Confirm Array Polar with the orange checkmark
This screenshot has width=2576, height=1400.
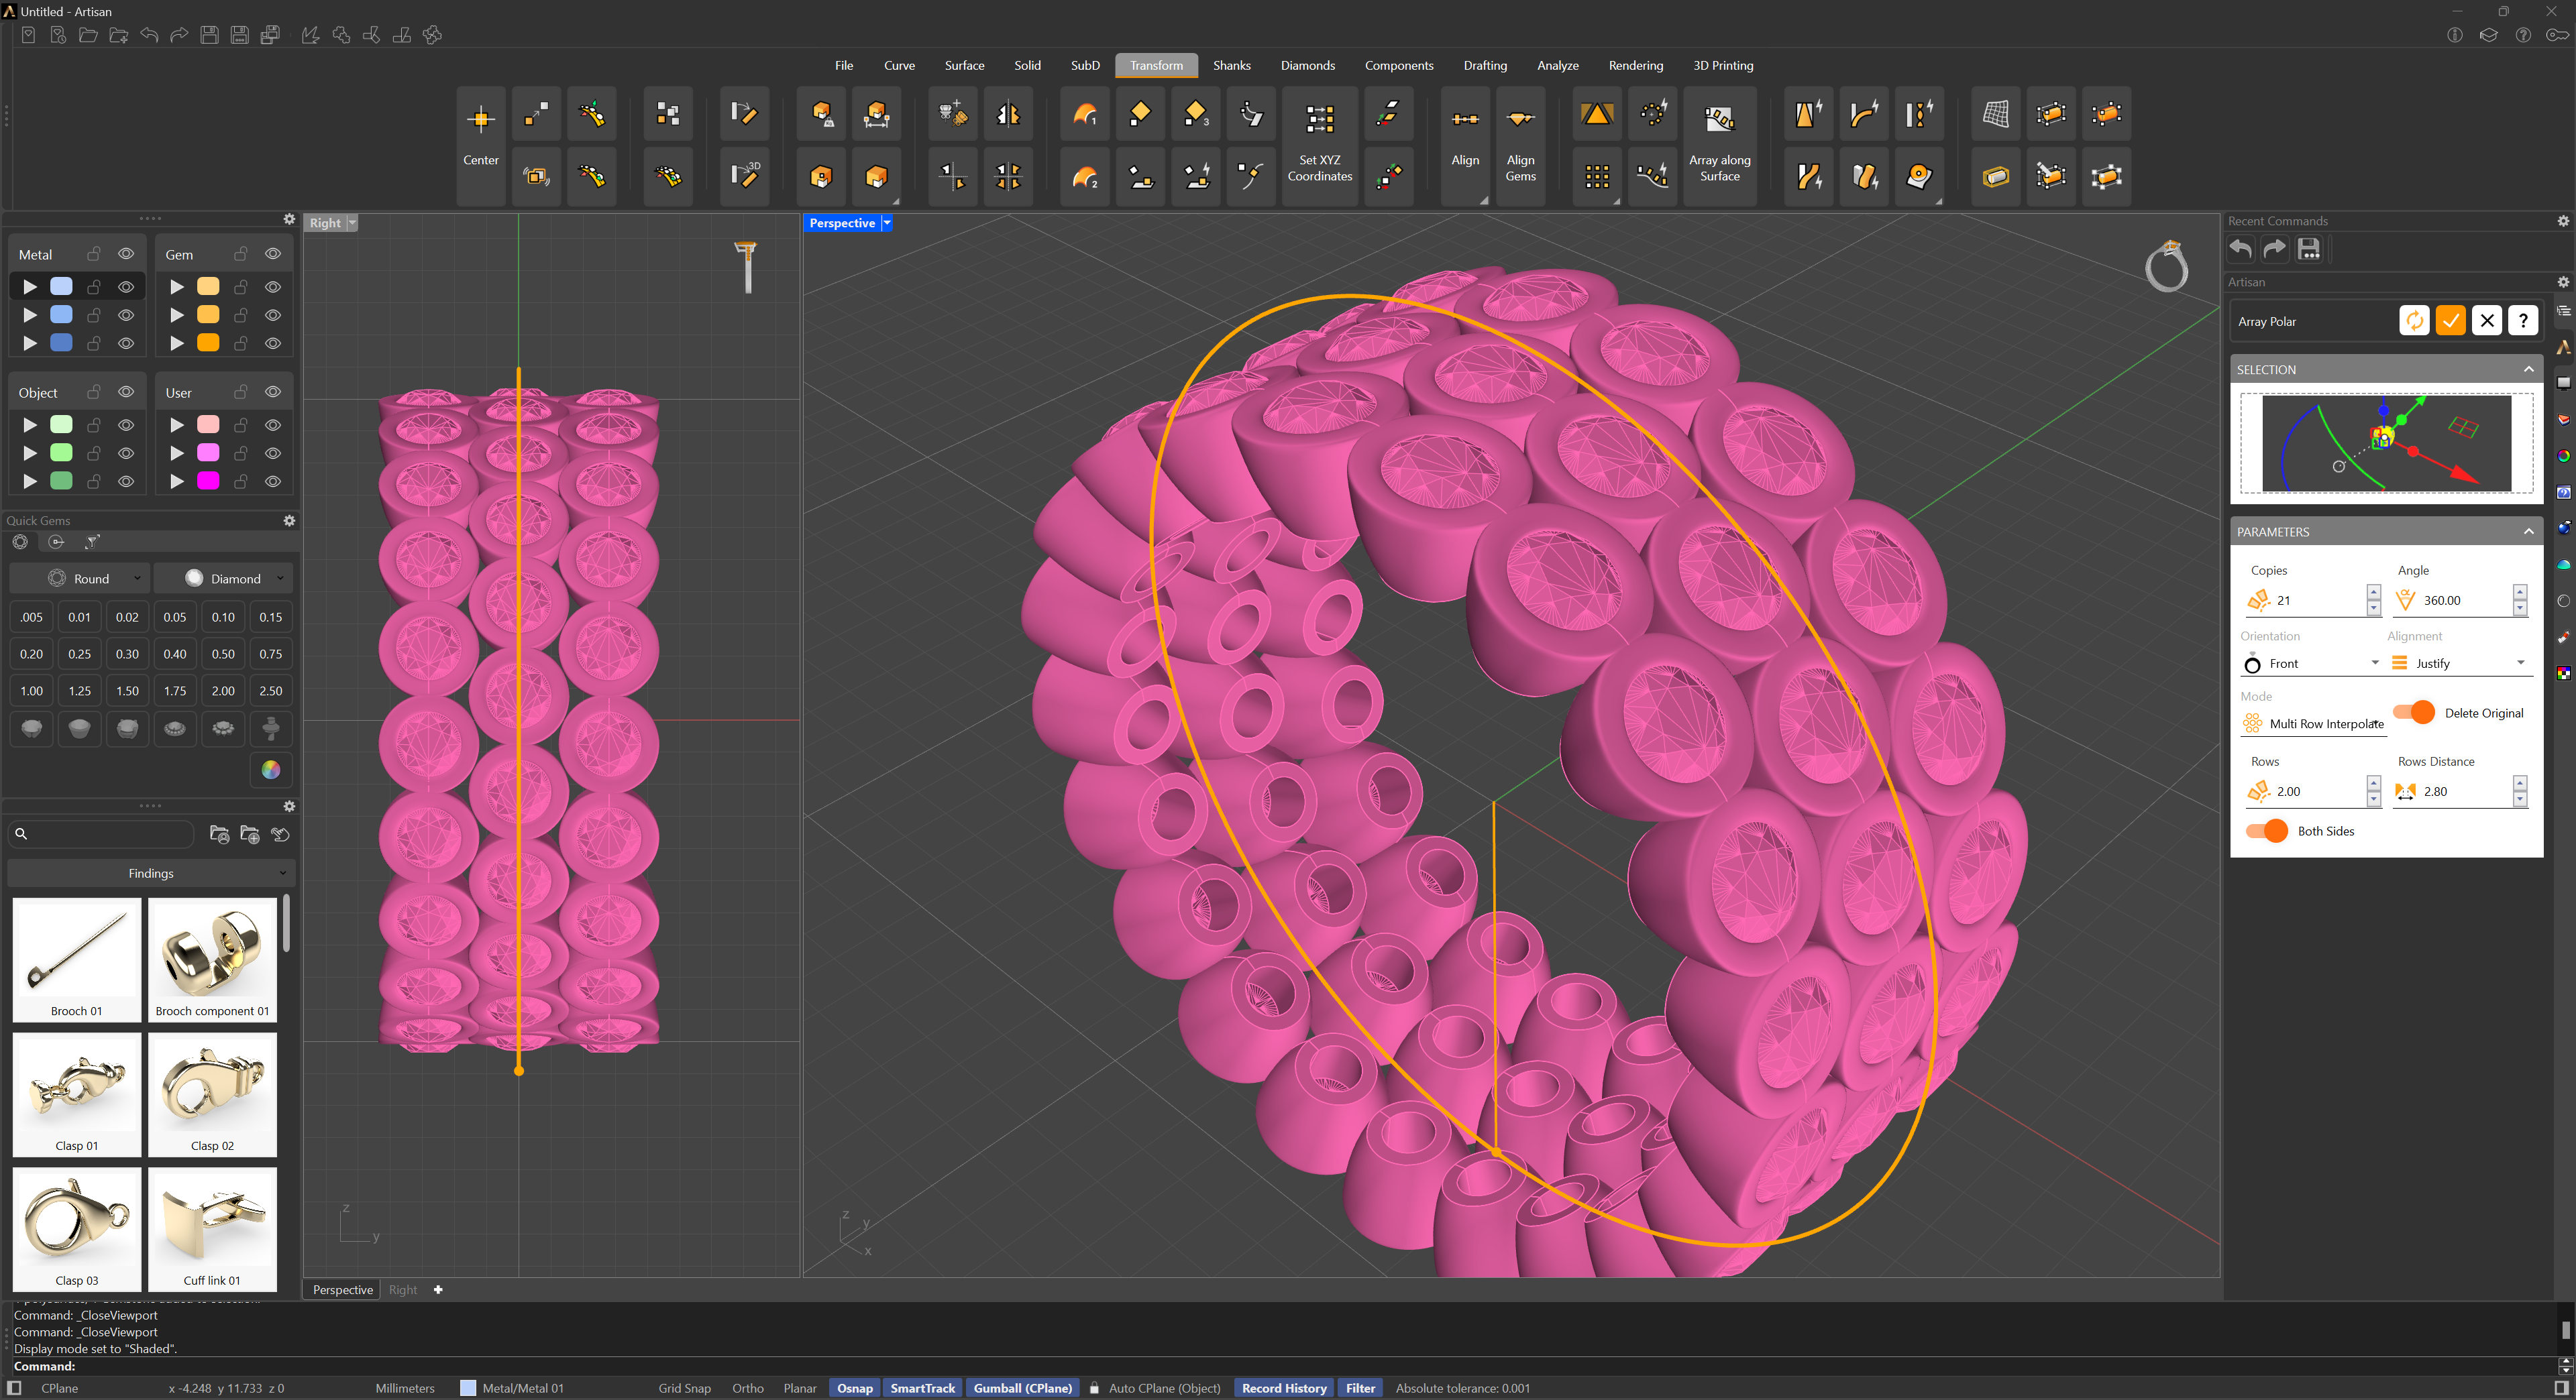2450,320
